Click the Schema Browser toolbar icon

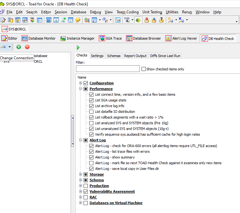(10, 20)
